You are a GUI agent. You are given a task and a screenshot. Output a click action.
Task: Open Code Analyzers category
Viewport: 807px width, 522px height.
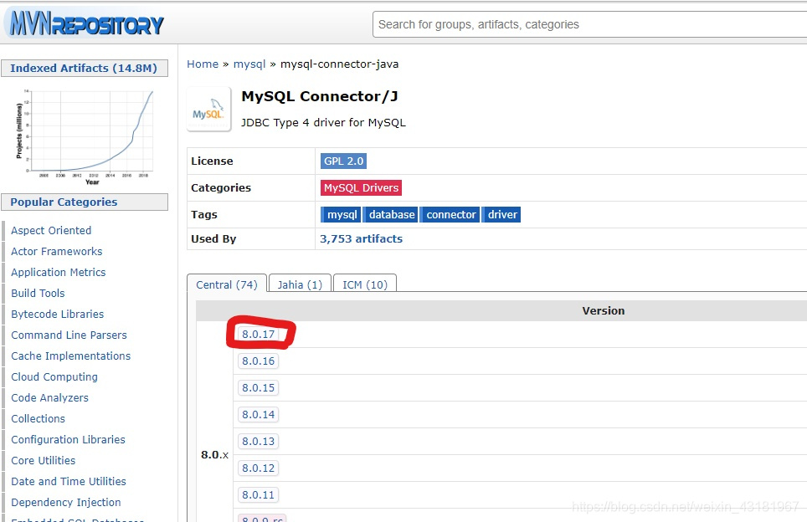(49, 398)
